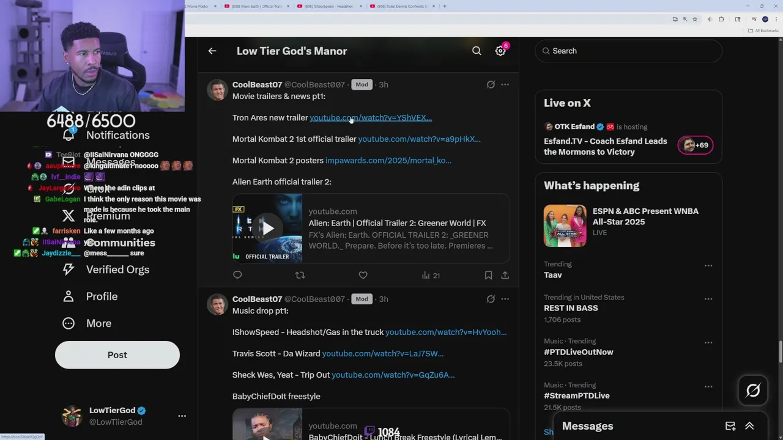Open Mortal Kombat 2 official trailer link
Image resolution: width=783 pixels, height=440 pixels.
coord(419,139)
